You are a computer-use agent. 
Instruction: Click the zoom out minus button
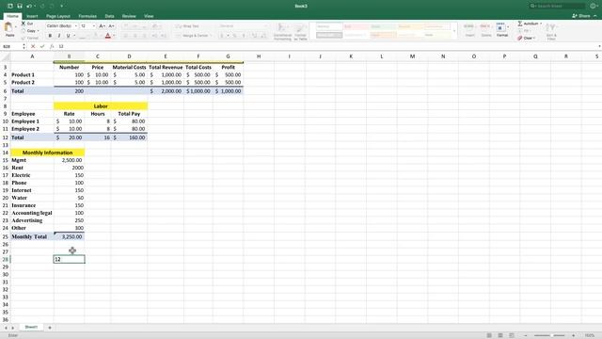pos(526,335)
